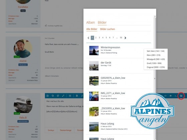Choose Sehr klein (144 × 144) size
Screen dimensions: 187x140
pyautogui.click(x=156, y=51)
